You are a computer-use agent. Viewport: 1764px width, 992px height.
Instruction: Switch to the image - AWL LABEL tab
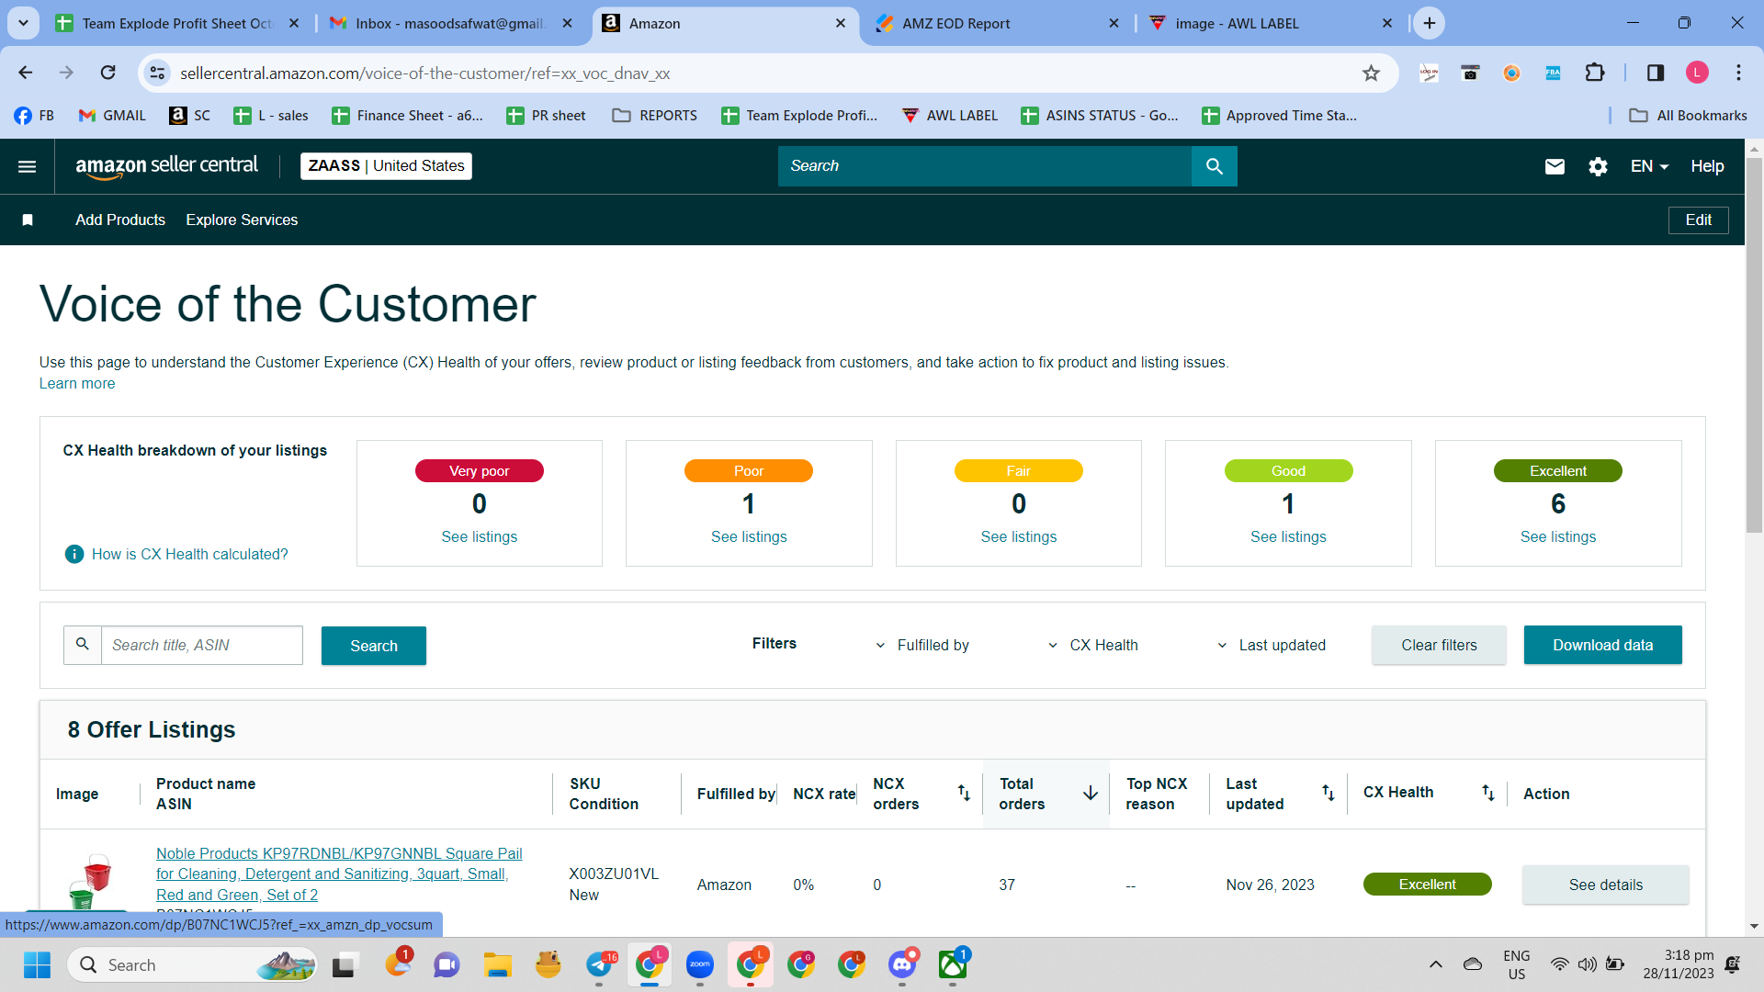(x=1271, y=23)
